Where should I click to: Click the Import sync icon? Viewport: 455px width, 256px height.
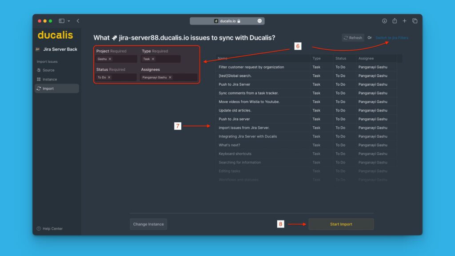pyautogui.click(x=39, y=88)
